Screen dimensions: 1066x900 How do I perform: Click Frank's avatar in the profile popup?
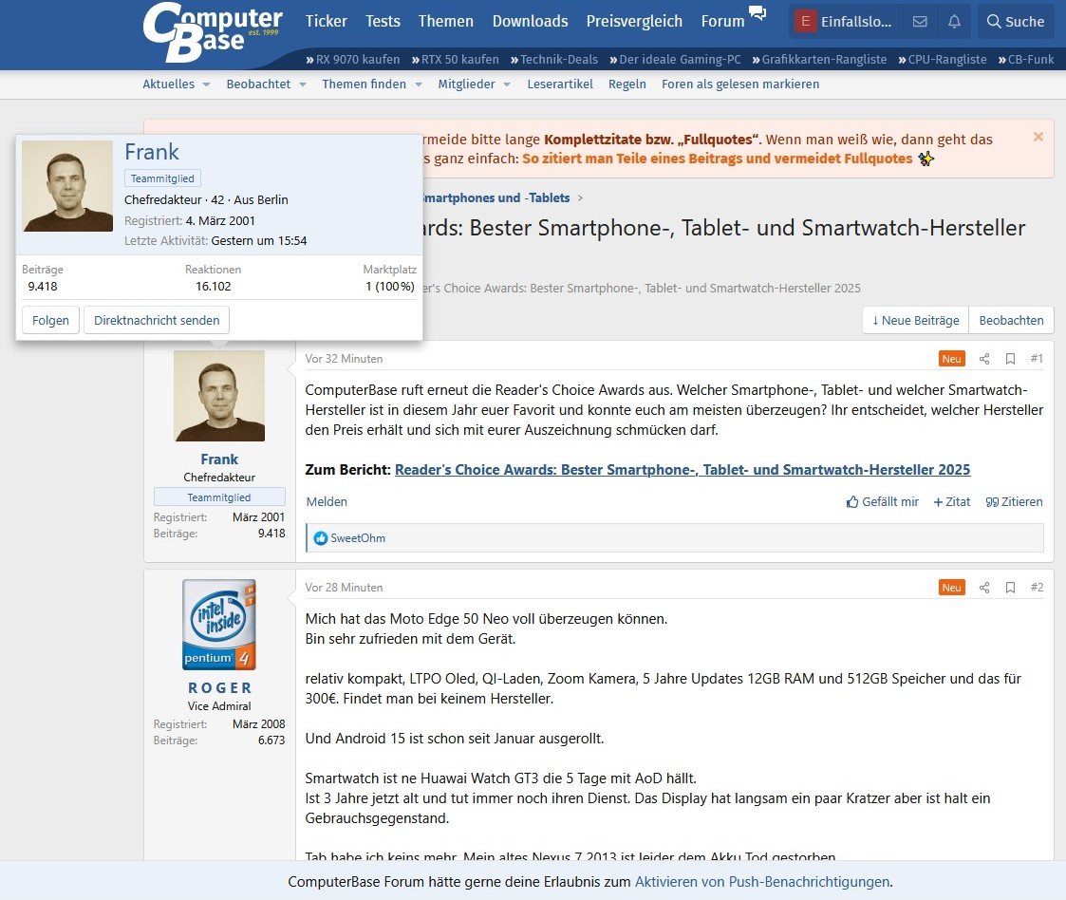click(67, 186)
